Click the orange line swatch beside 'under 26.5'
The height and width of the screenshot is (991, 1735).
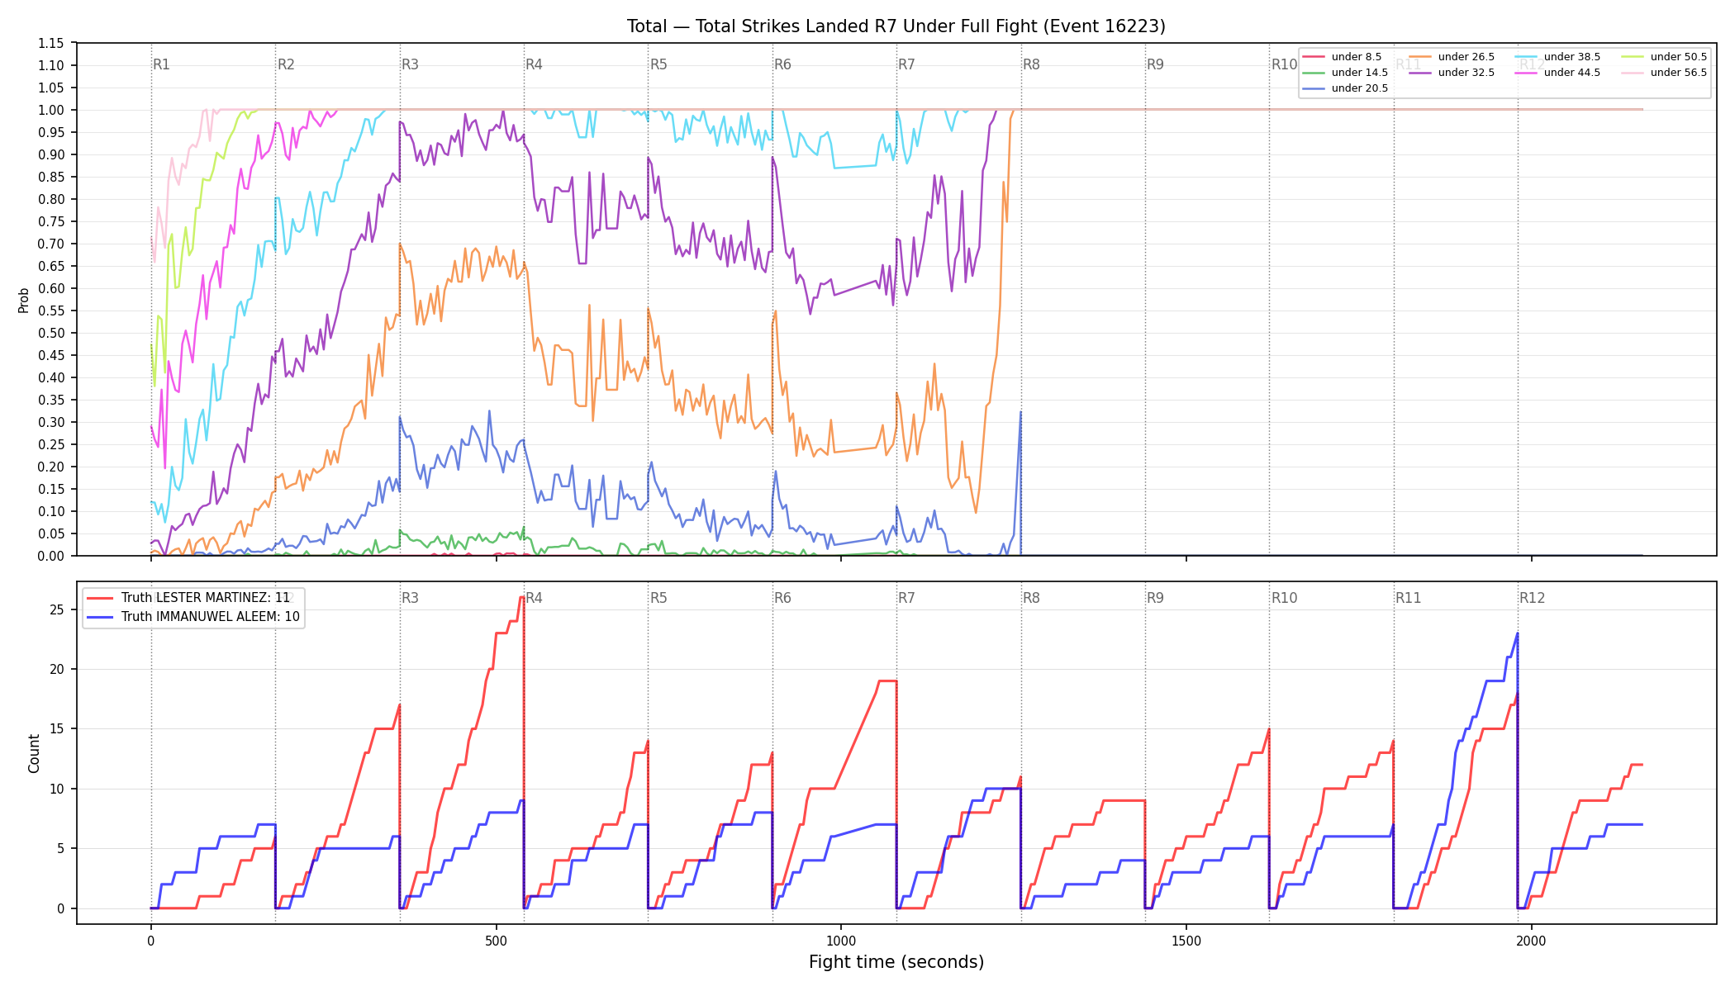1420,57
